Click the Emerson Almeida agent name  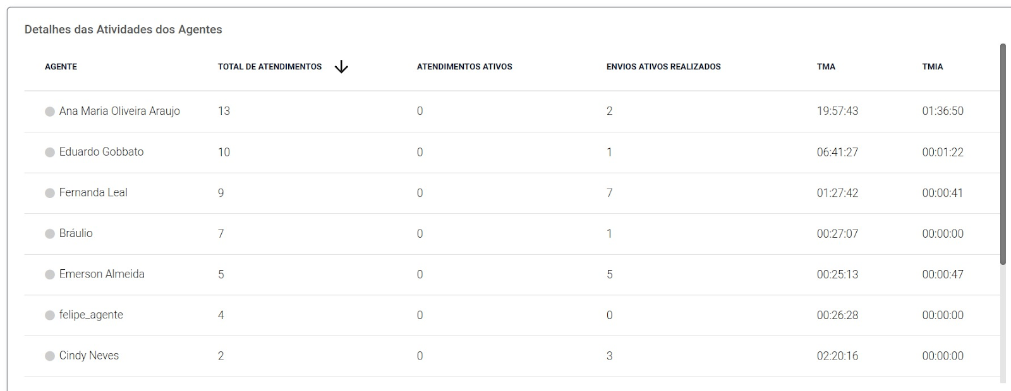102,274
